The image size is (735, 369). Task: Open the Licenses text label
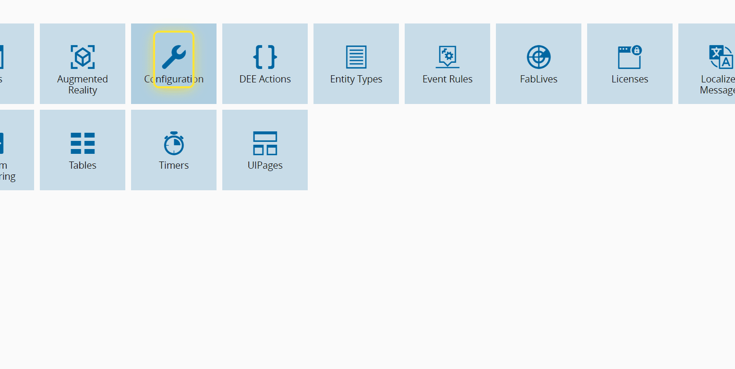point(630,79)
